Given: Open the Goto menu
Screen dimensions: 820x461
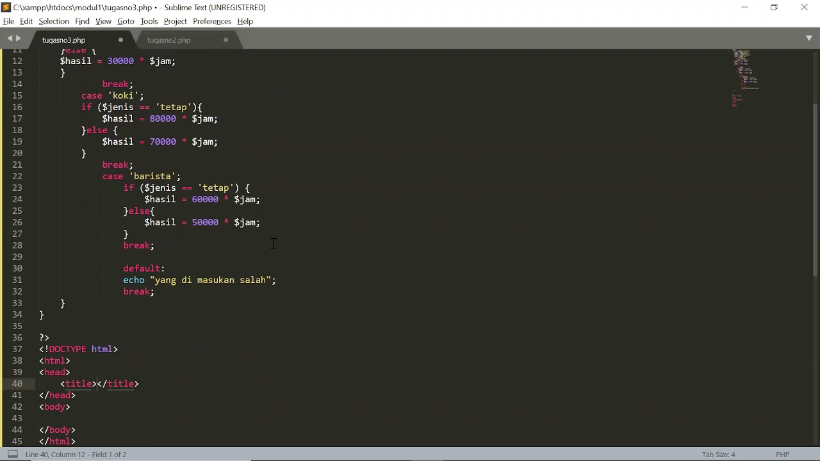Looking at the screenshot, I should tap(126, 21).
